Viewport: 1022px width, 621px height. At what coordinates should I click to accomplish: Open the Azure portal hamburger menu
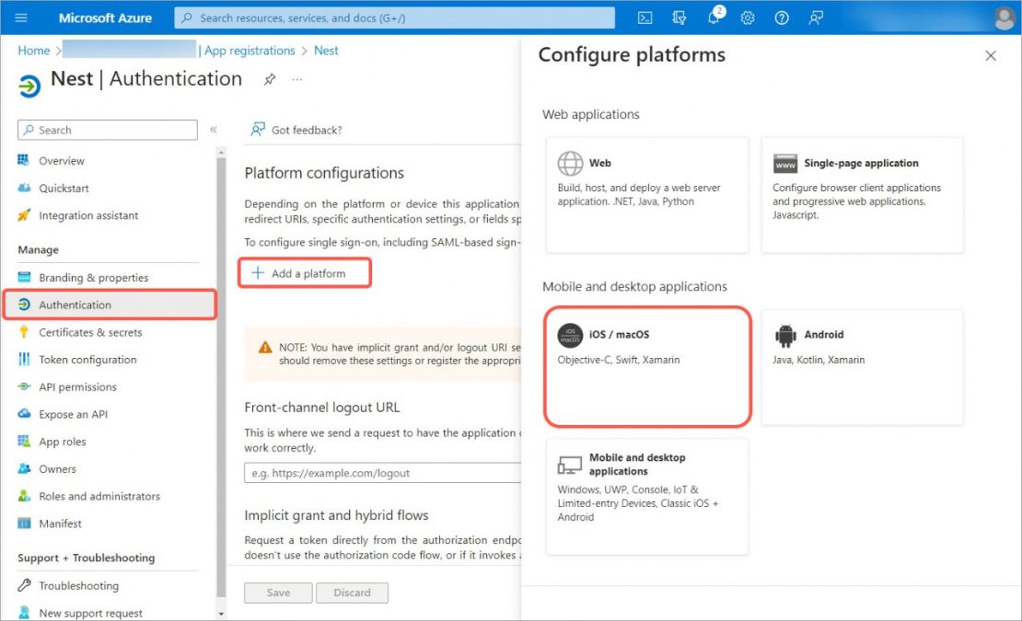[x=21, y=17]
